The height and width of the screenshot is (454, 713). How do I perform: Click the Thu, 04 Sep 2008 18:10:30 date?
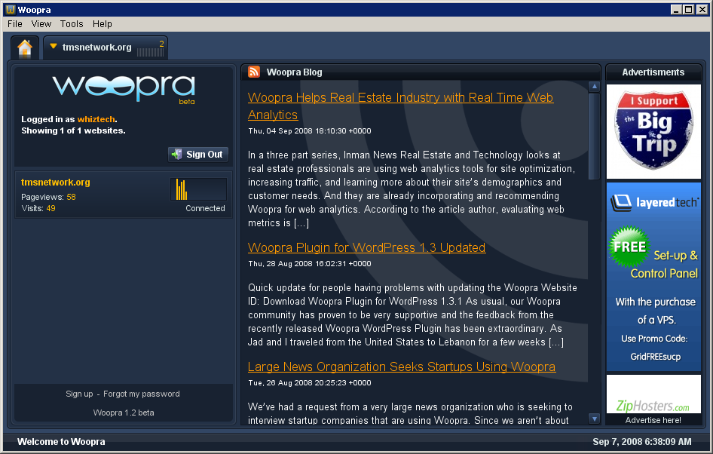point(310,131)
